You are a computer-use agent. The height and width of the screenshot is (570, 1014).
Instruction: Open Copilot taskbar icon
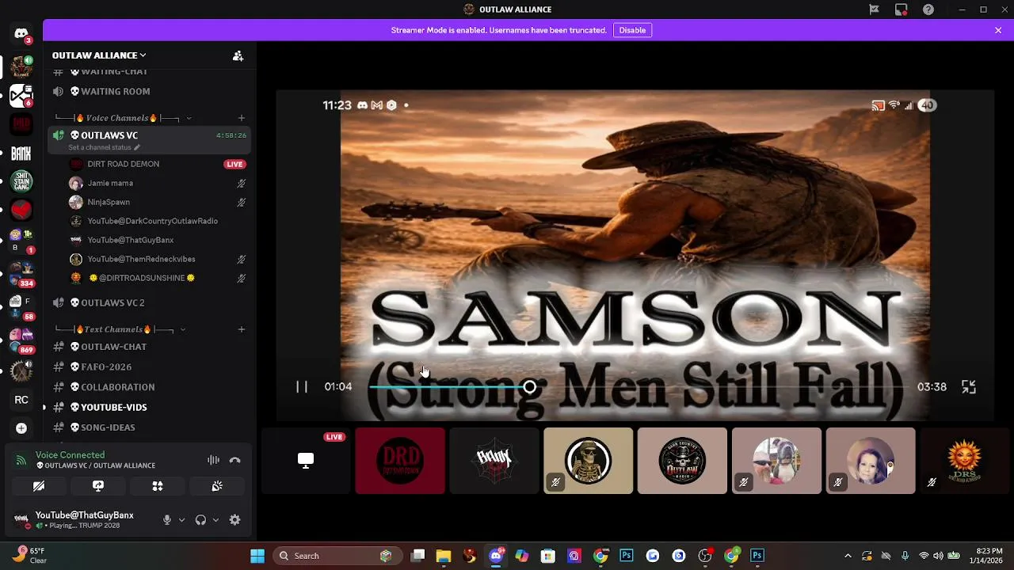522,556
